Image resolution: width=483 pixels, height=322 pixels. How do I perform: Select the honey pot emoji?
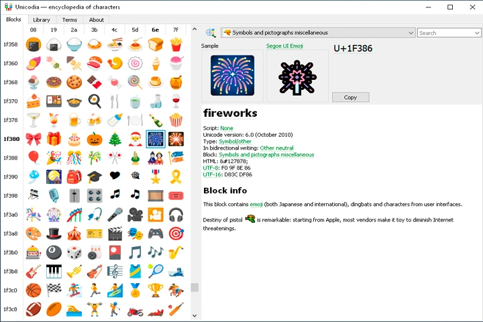point(176,83)
